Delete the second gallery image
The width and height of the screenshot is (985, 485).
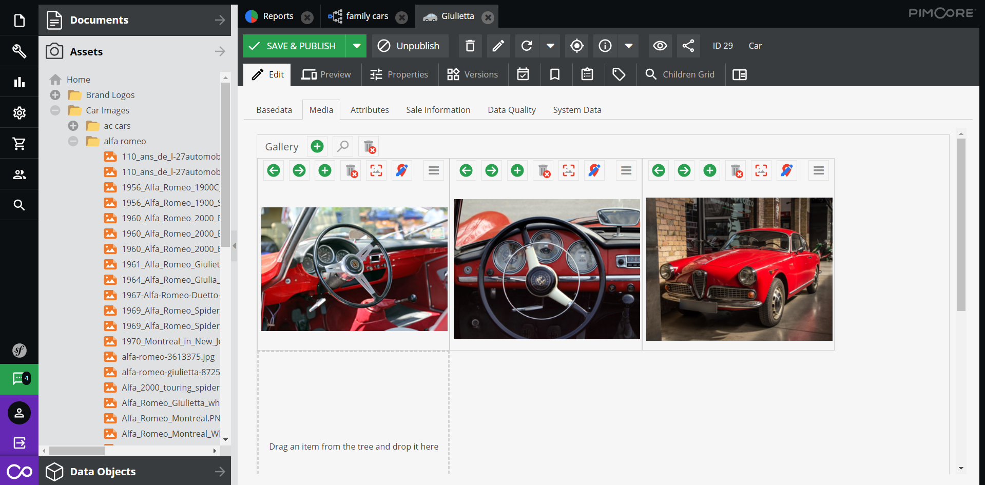(543, 170)
